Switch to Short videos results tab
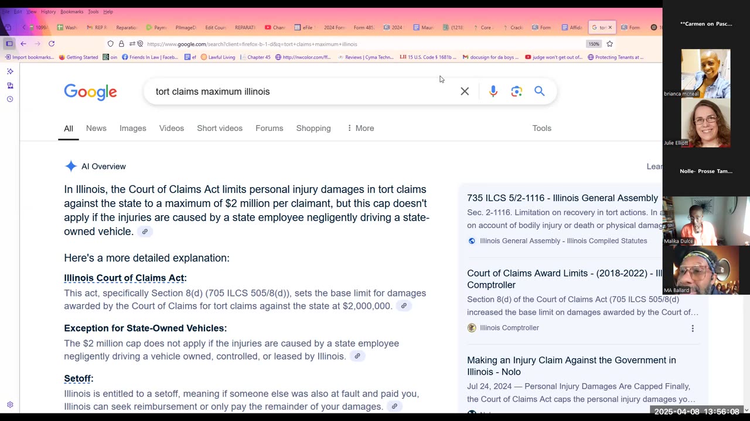This screenshot has height=421, width=750. (x=220, y=128)
